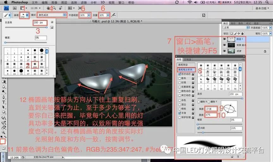Open the 文件 menu
Viewport: 273px width, 162px height.
pos(35,2)
